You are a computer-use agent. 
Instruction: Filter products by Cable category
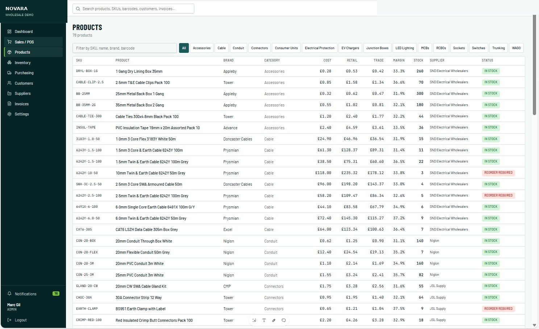pyautogui.click(x=221, y=48)
